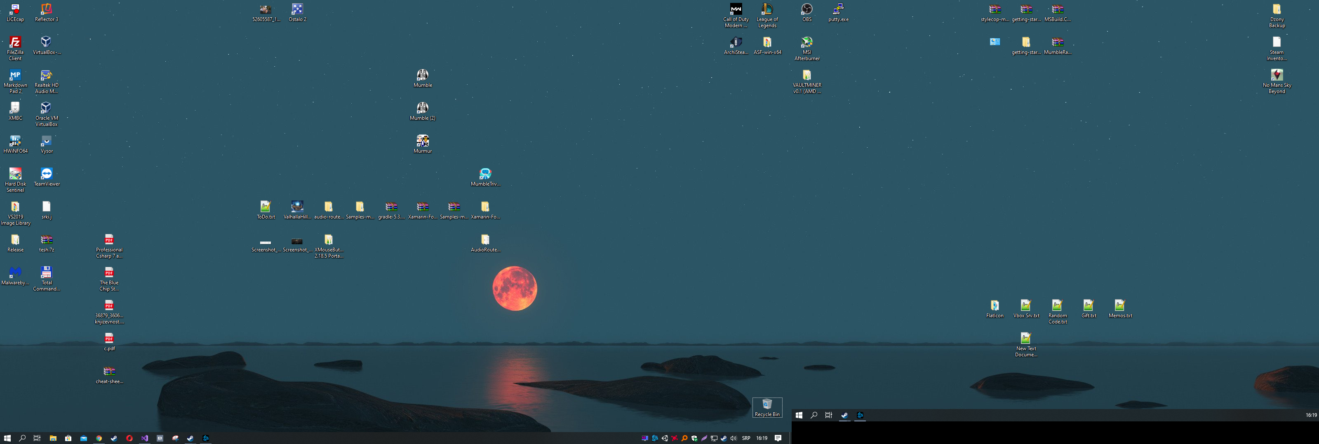Select the Flaticon desktop icon
The height and width of the screenshot is (444, 1319).
click(995, 309)
